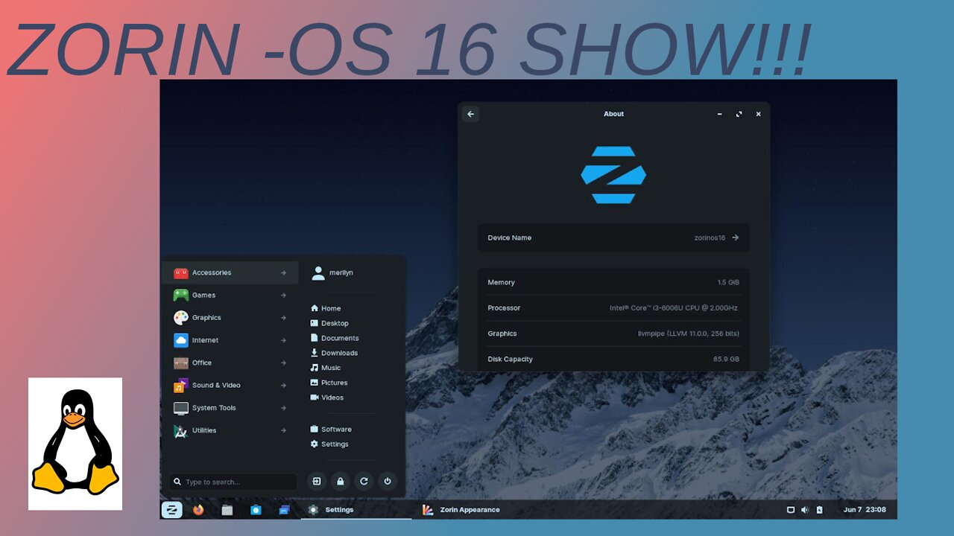Click the log out icon button

[317, 482]
